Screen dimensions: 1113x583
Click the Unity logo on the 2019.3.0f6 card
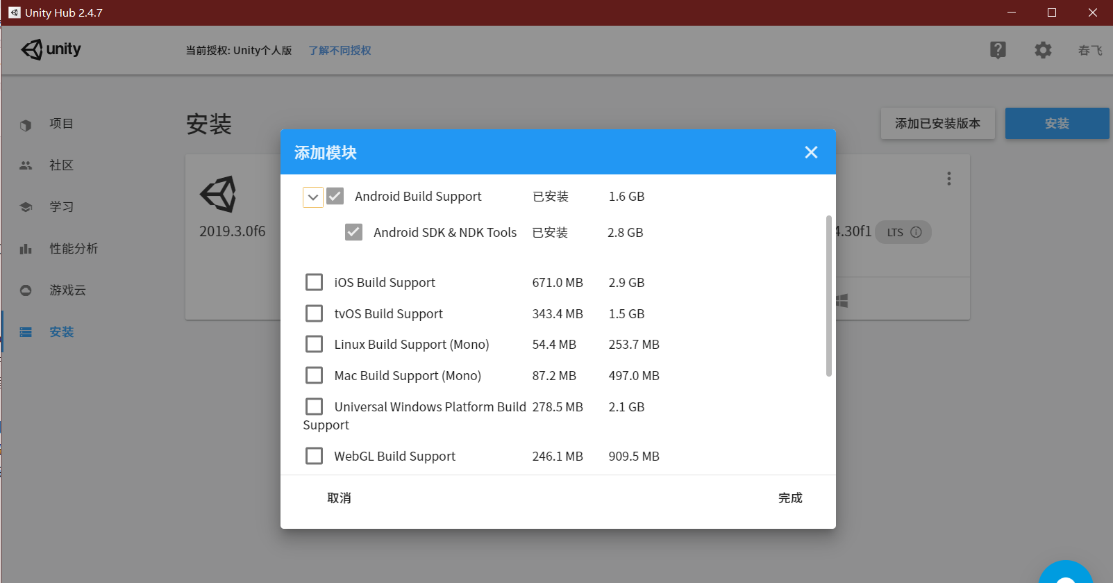coord(219,194)
